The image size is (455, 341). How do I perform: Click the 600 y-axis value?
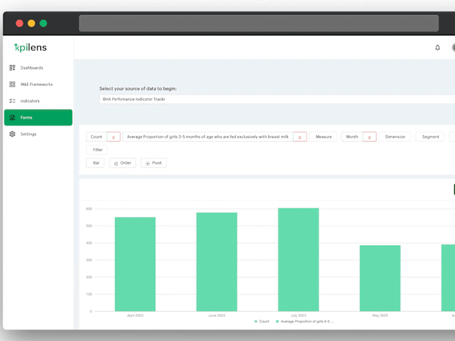pos(89,209)
